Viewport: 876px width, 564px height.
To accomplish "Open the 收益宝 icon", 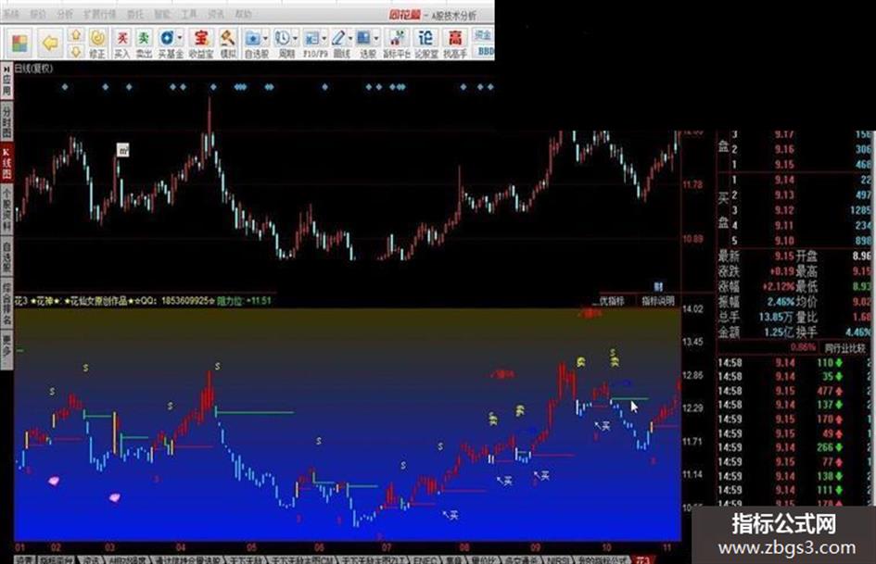I will pos(201,44).
